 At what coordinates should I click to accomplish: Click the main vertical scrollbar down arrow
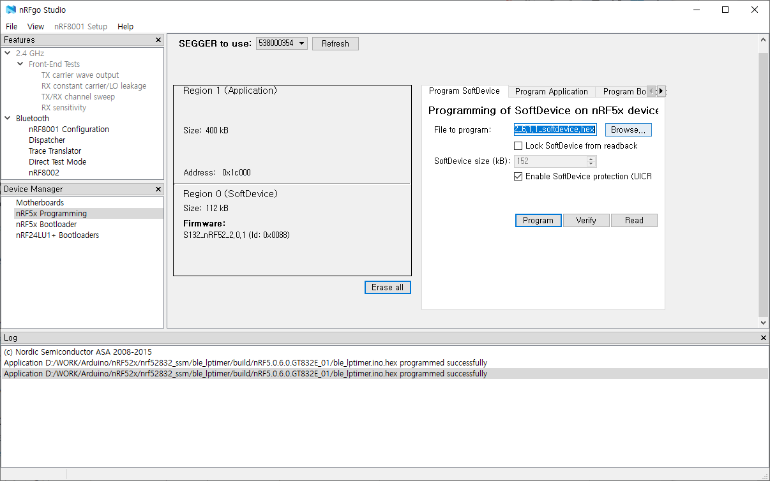pos(764,323)
